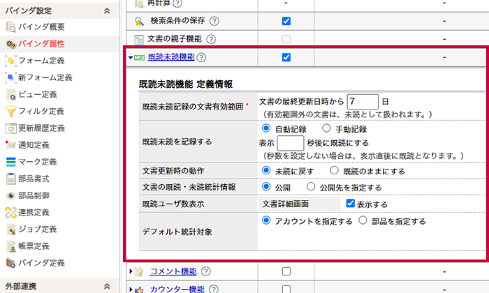Select the 未読に戻す radio button

266,170
